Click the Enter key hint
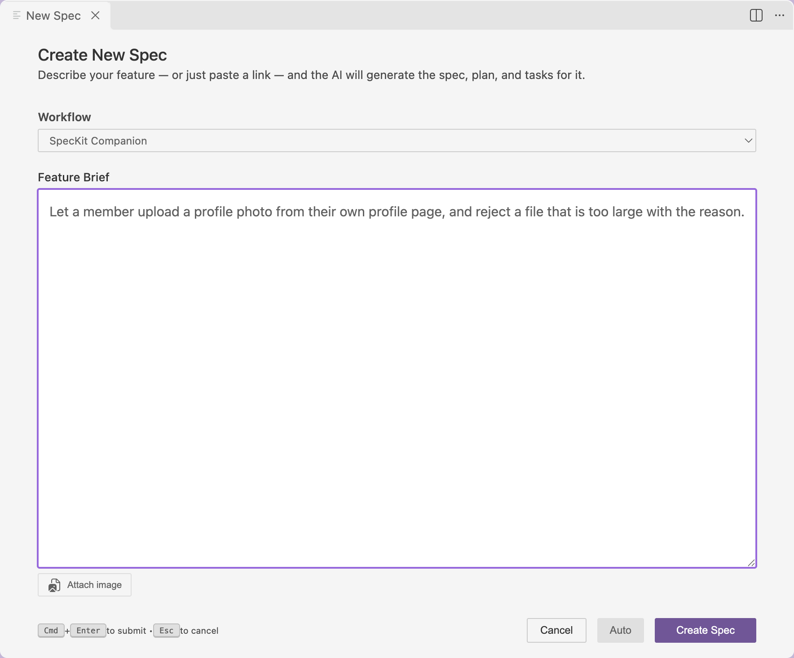The image size is (794, 658). 88,630
